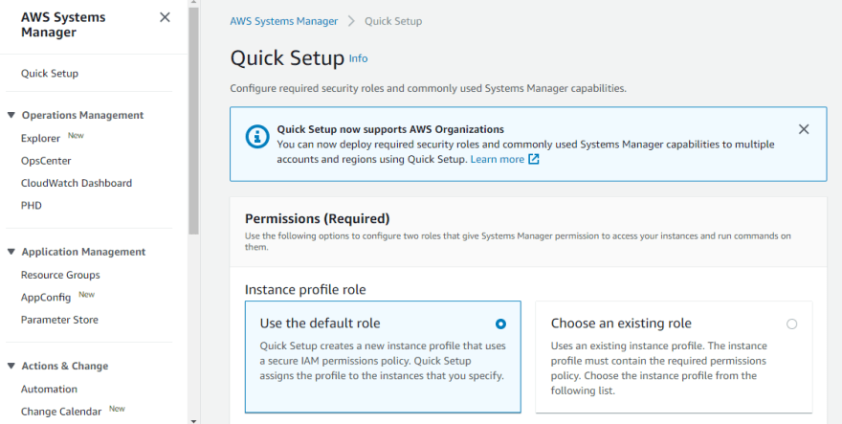Select the Choose an existing role radio

click(791, 324)
